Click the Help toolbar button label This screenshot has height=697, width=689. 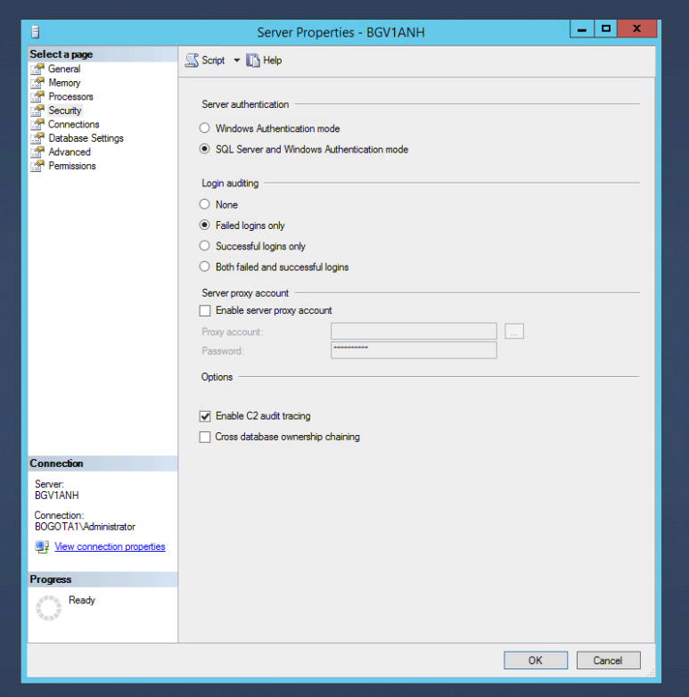(x=272, y=61)
